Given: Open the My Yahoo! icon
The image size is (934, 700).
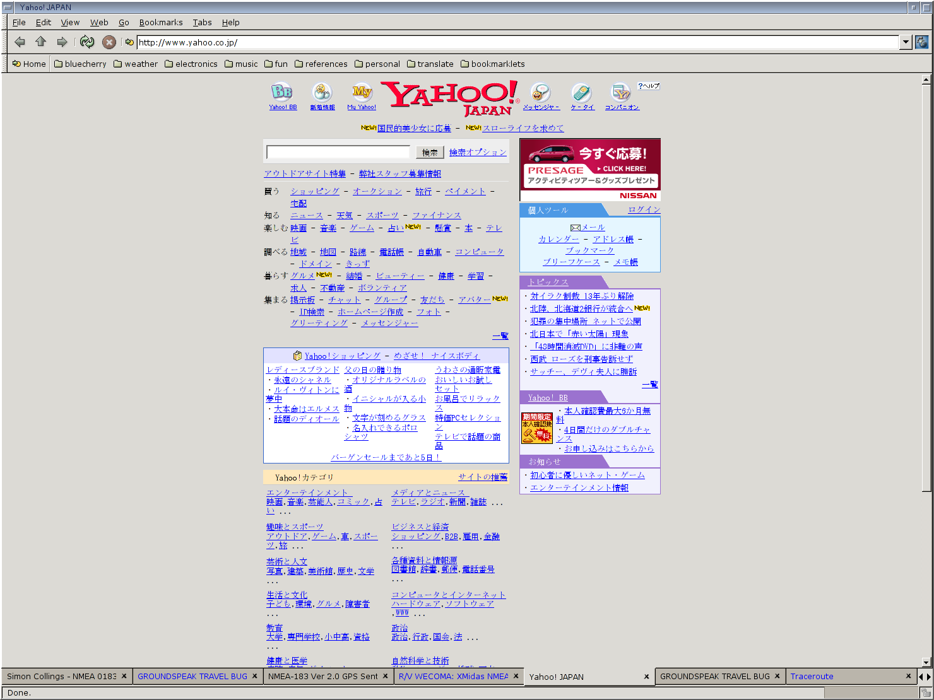Looking at the screenshot, I should [362, 96].
